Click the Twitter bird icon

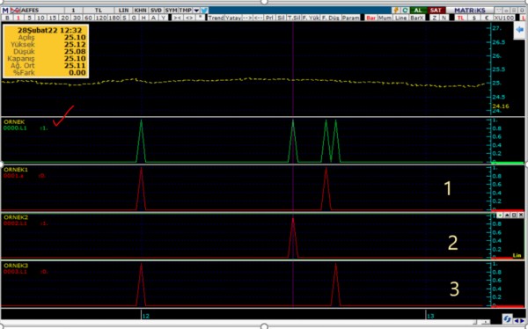(x=204, y=11)
